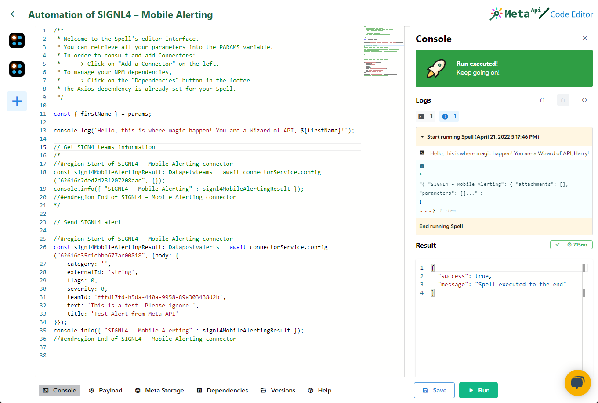Open the Help tab
The image size is (598, 403).
coord(319,390)
